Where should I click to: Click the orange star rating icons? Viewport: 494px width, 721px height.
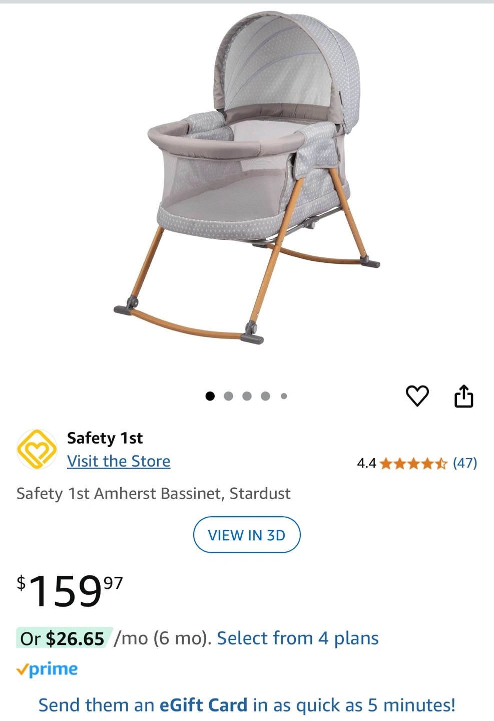413,463
